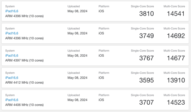Click the multi-core score 14677
The height and width of the screenshot is (112, 191).
coord(175,58)
